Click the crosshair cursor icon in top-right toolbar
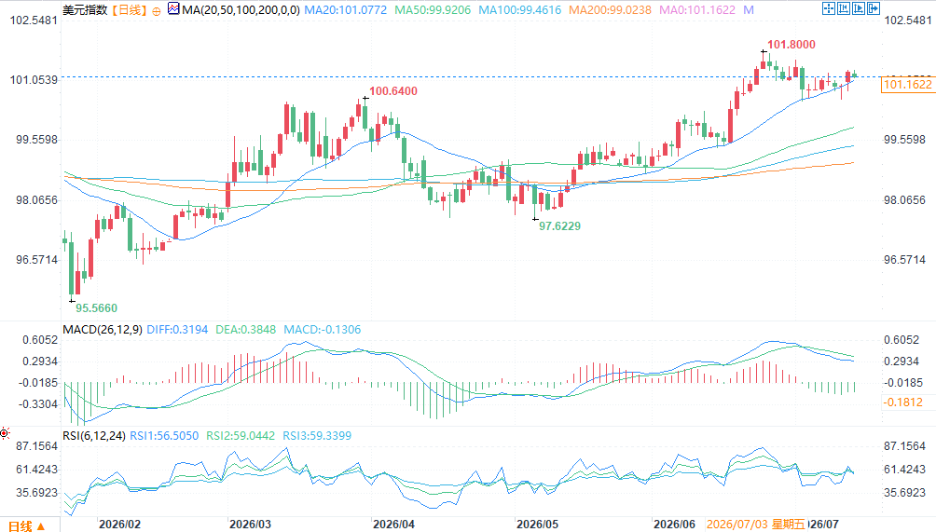The image size is (936, 532). point(829,8)
